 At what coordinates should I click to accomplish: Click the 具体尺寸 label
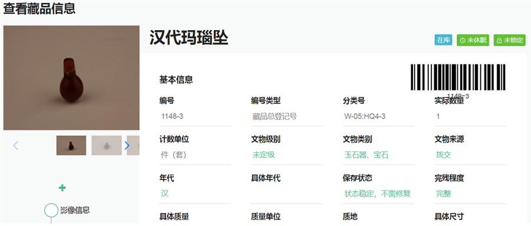click(x=449, y=216)
